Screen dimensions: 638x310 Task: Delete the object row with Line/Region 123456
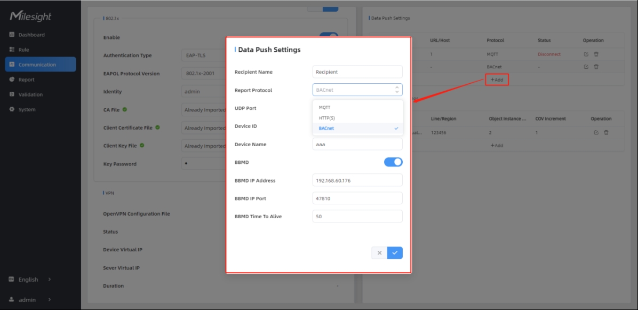(x=606, y=133)
